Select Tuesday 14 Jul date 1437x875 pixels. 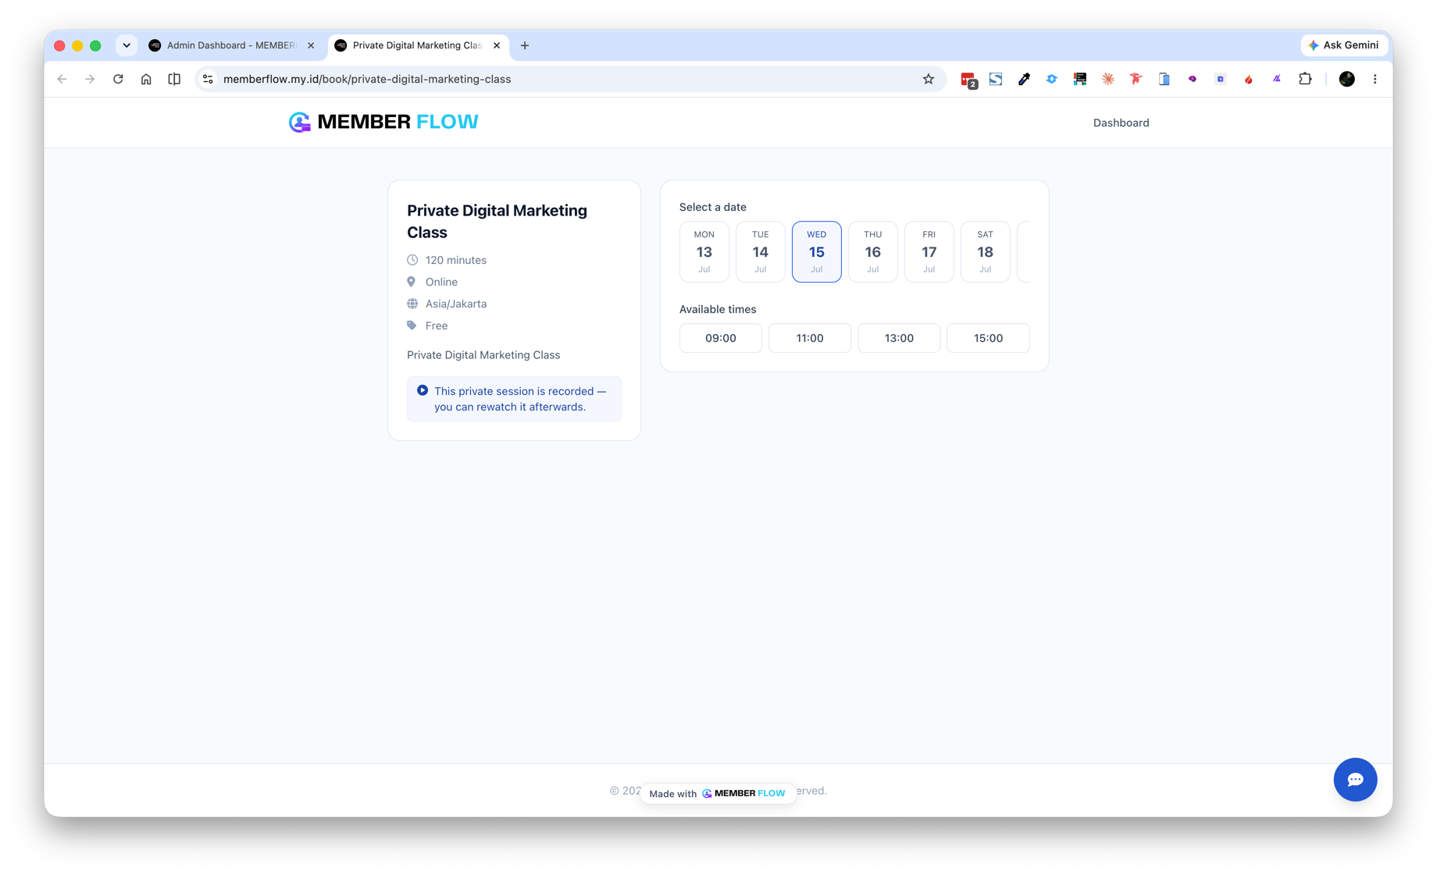click(x=760, y=251)
